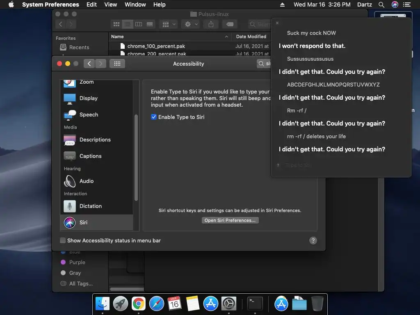Click the "Rm -rf /" query text
Screen dimensions: 420x315
coord(297,110)
